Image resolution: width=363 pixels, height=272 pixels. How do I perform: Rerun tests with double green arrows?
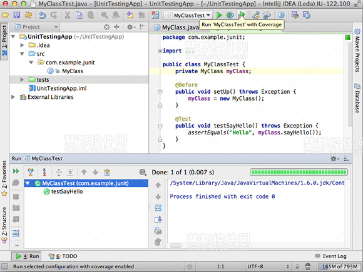point(16,171)
